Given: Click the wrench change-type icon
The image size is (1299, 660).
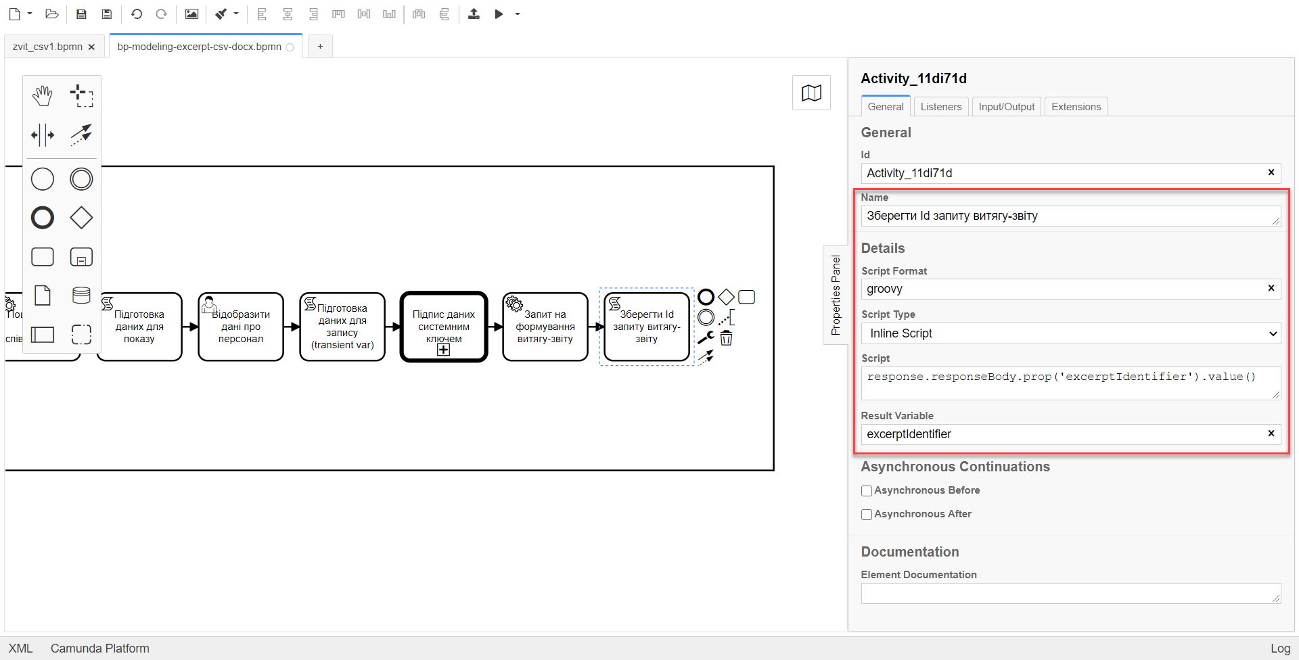Looking at the screenshot, I should pos(706,337).
